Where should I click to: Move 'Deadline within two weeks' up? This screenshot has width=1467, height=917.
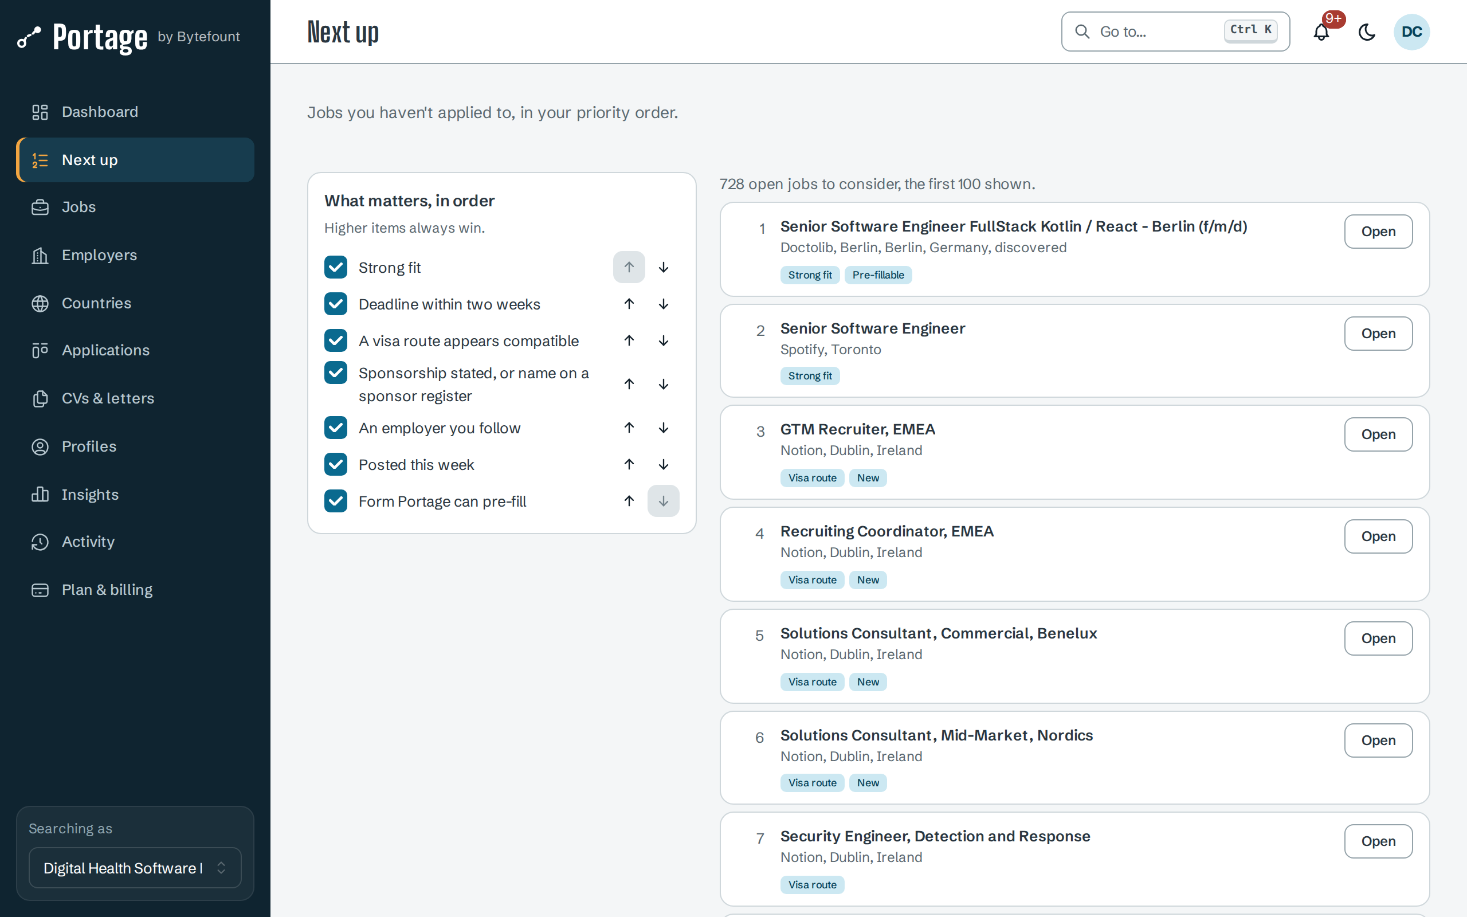point(629,304)
